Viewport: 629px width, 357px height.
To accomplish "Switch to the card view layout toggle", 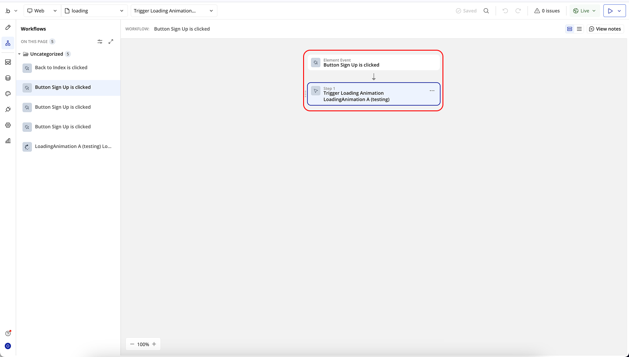I will 570,29.
